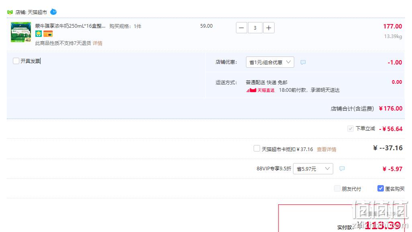
Task: Click the orange card badge icon
Action: (x=48, y=34)
